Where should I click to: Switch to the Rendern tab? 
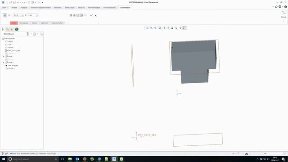tap(58, 8)
